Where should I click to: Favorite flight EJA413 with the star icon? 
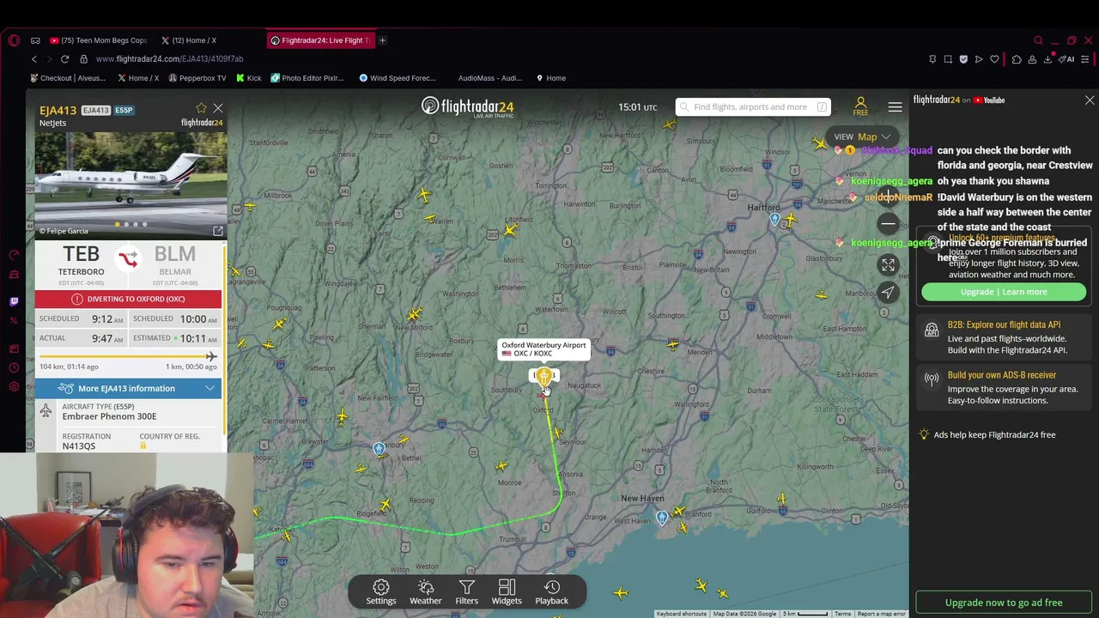tap(201, 108)
